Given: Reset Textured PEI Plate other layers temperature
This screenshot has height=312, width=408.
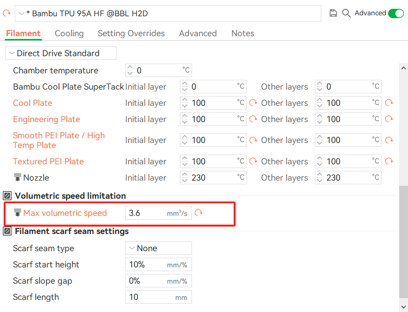Looking at the screenshot, I should pyautogui.click(x=389, y=162).
